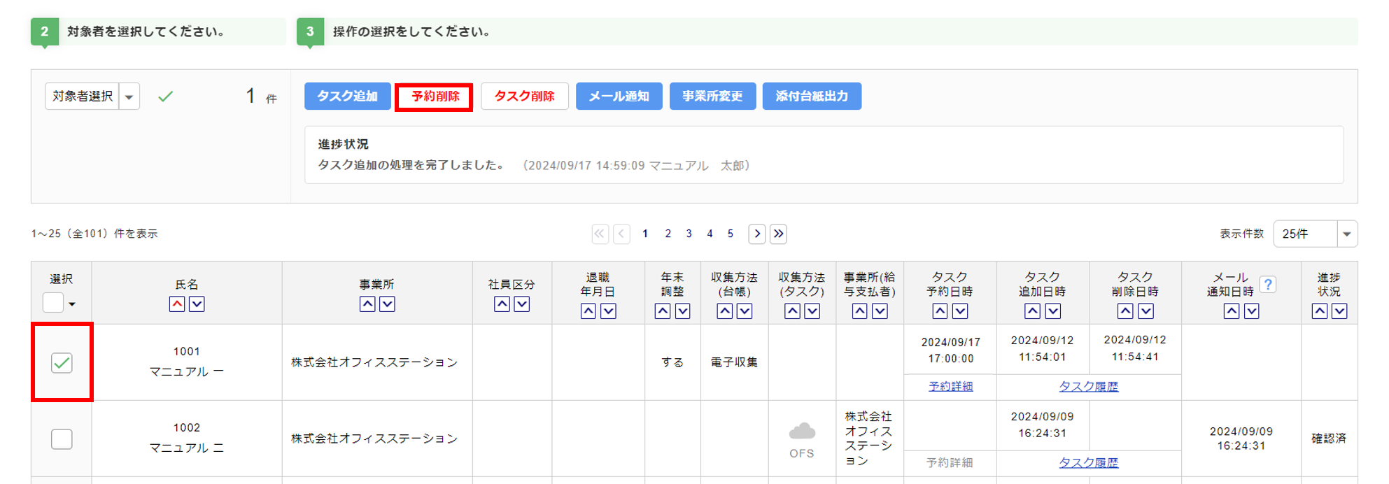Sort 社員区分 column ascending
The image size is (1389, 484).
coord(502,304)
